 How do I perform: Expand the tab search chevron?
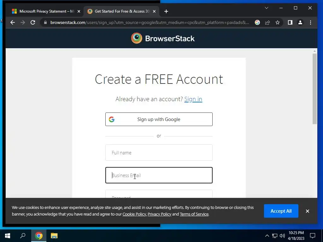coord(266,8)
